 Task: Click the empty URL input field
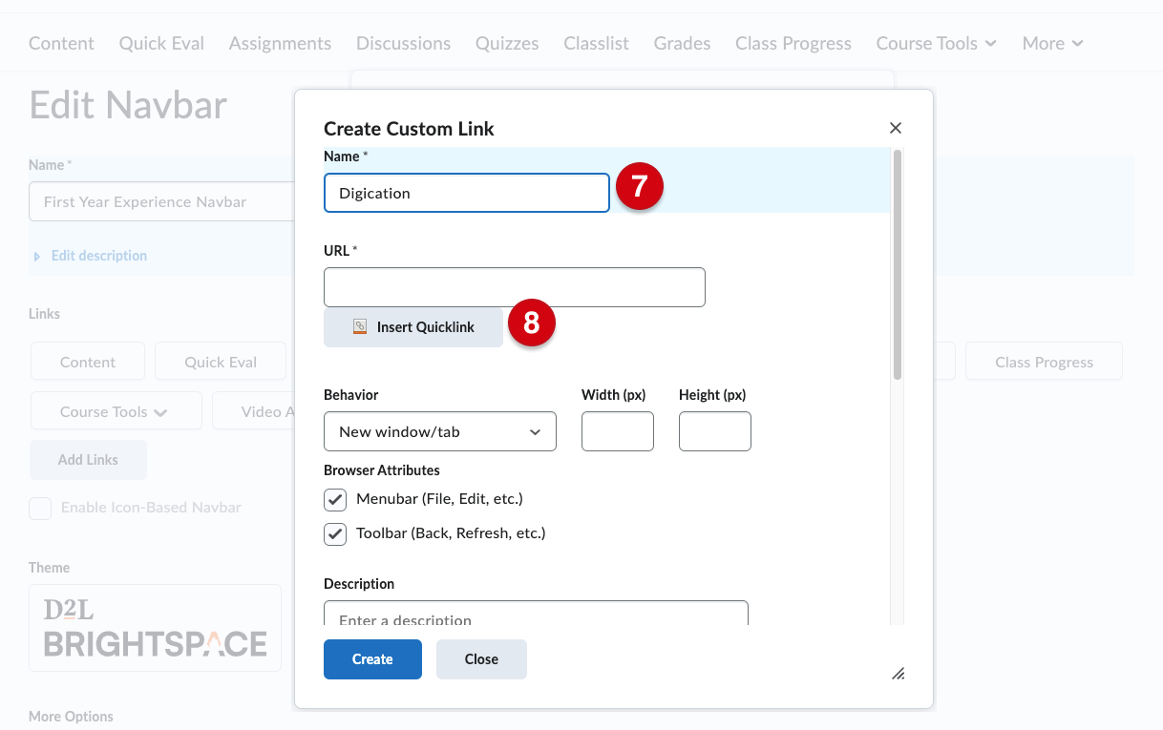[x=515, y=287]
